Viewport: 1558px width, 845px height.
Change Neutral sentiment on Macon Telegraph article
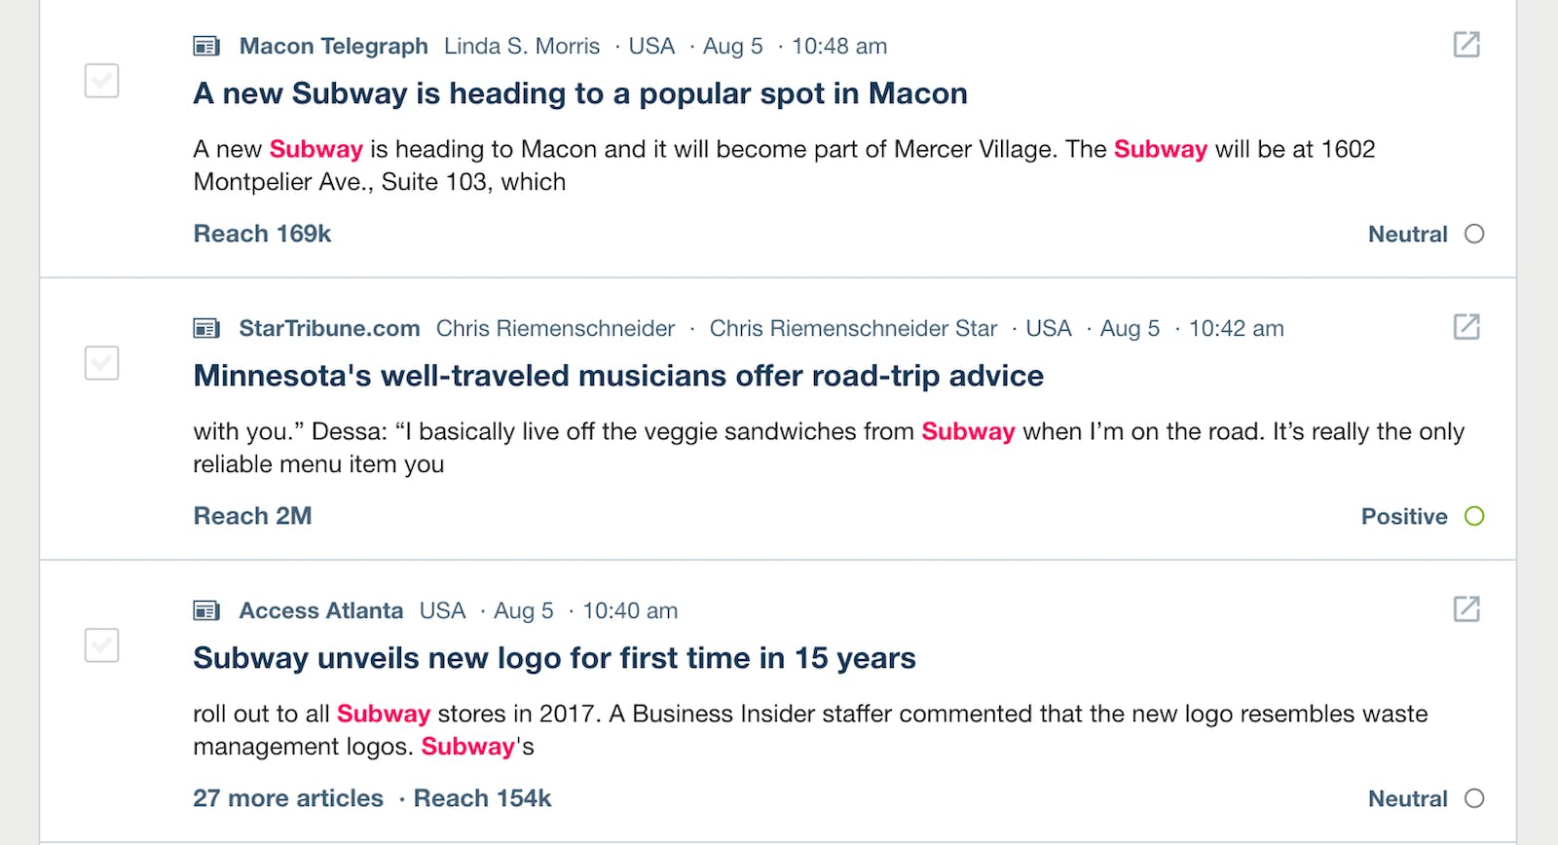(x=1426, y=234)
